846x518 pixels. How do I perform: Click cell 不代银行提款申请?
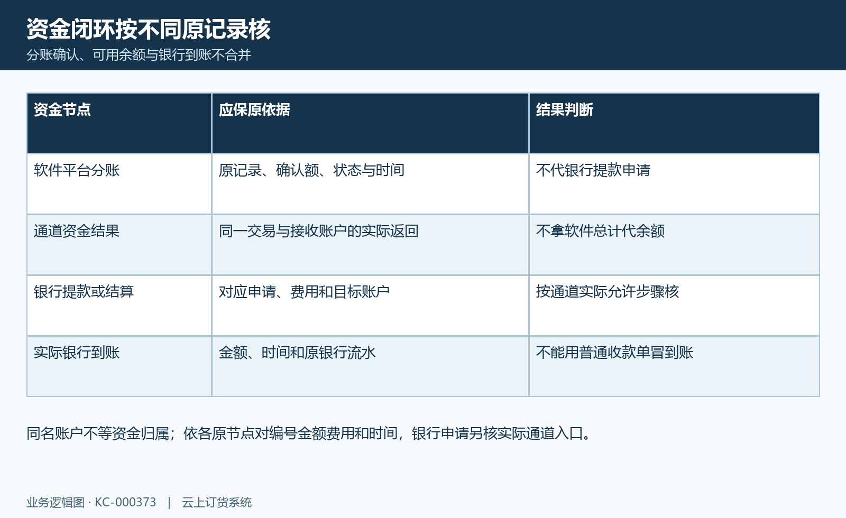coord(674,184)
